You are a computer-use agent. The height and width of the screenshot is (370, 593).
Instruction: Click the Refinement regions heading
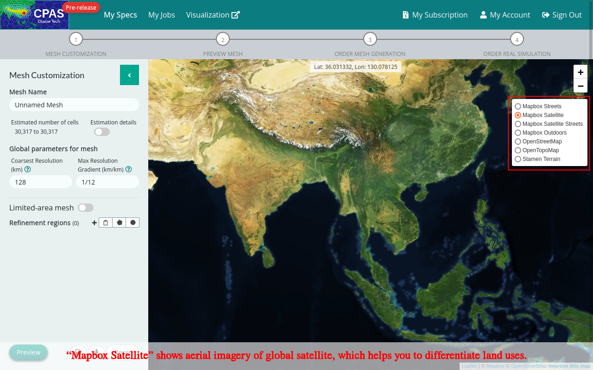(x=44, y=223)
